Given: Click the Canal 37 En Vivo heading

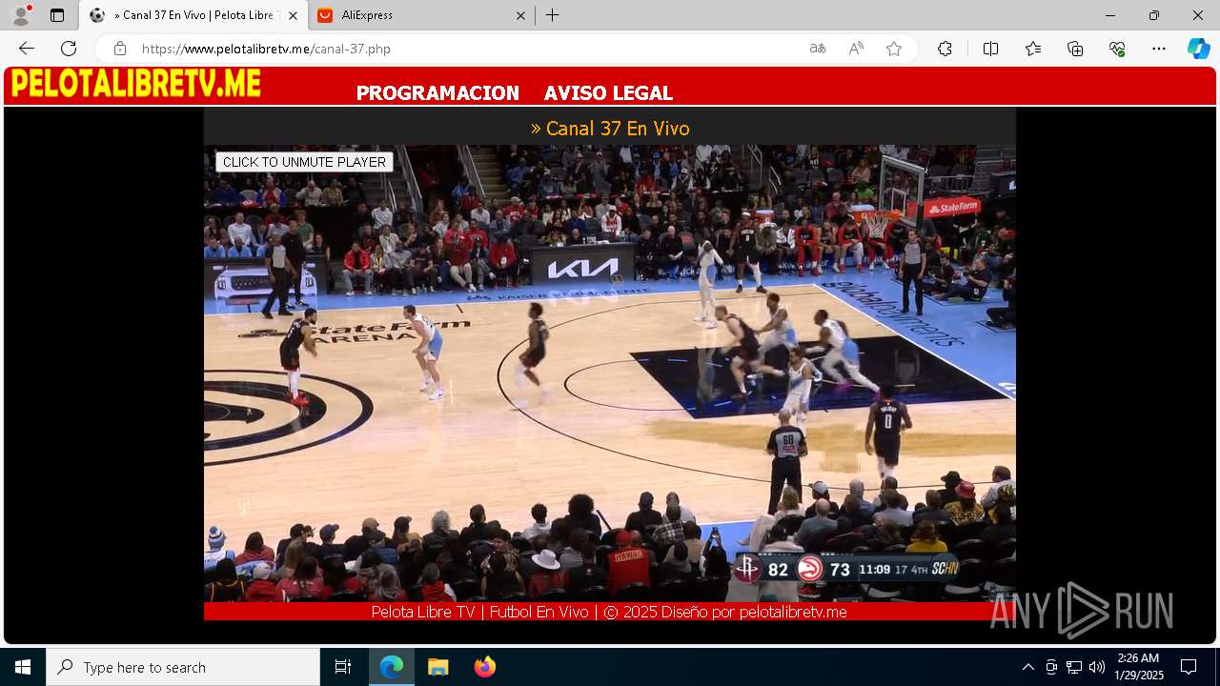Looking at the screenshot, I should (x=610, y=128).
